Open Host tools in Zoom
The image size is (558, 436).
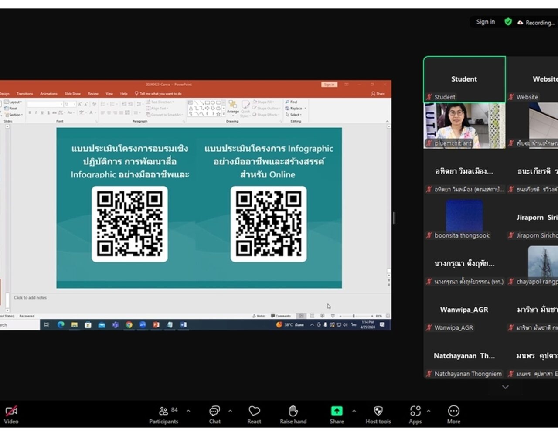[378, 415]
